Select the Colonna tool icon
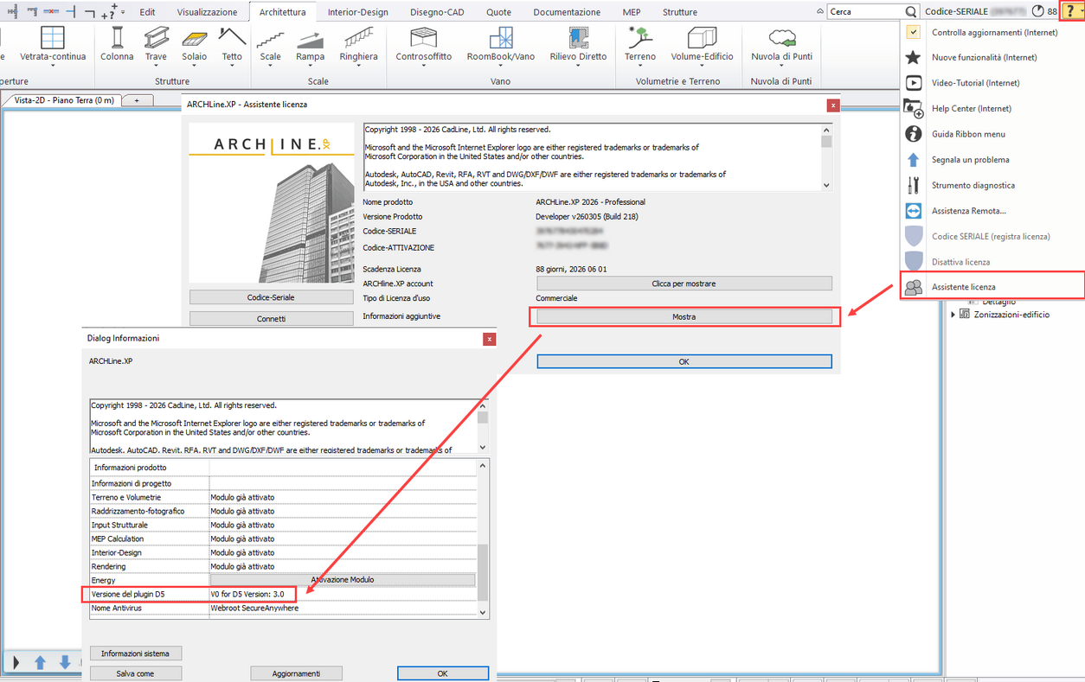The height and width of the screenshot is (682, 1085). [117, 43]
